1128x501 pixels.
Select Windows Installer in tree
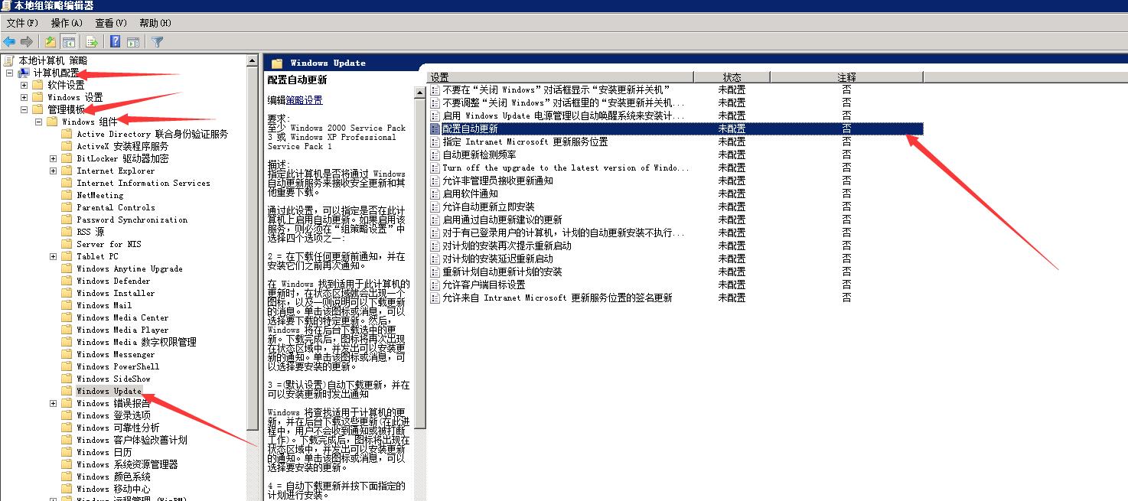(116, 293)
